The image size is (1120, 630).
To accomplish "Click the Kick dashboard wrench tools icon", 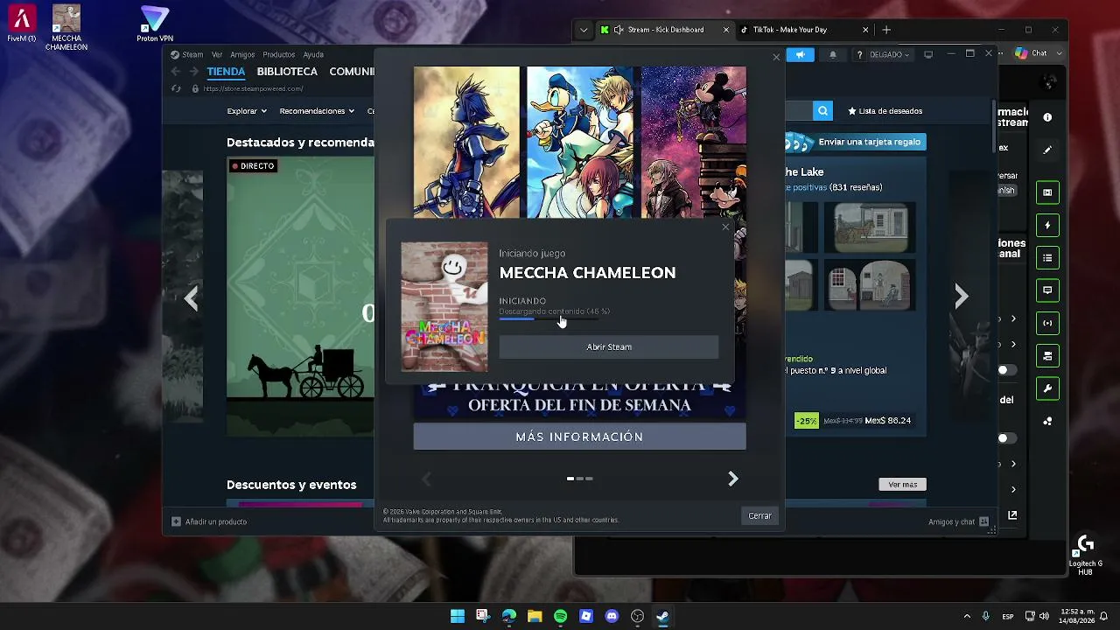I will pyautogui.click(x=1047, y=388).
